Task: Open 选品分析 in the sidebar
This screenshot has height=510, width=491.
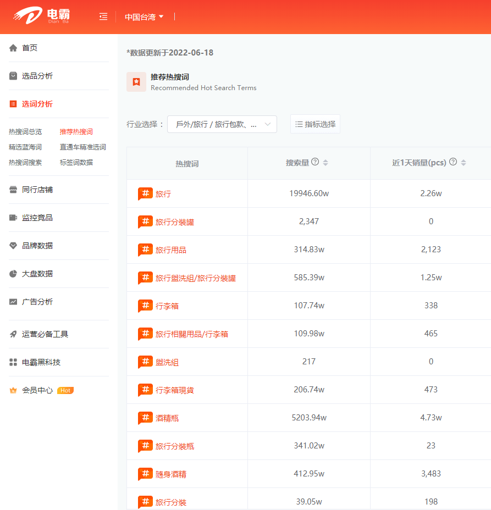Action: 37,76
